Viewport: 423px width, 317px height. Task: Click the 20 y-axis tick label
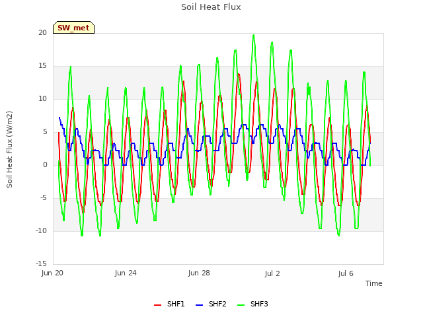click(x=42, y=32)
